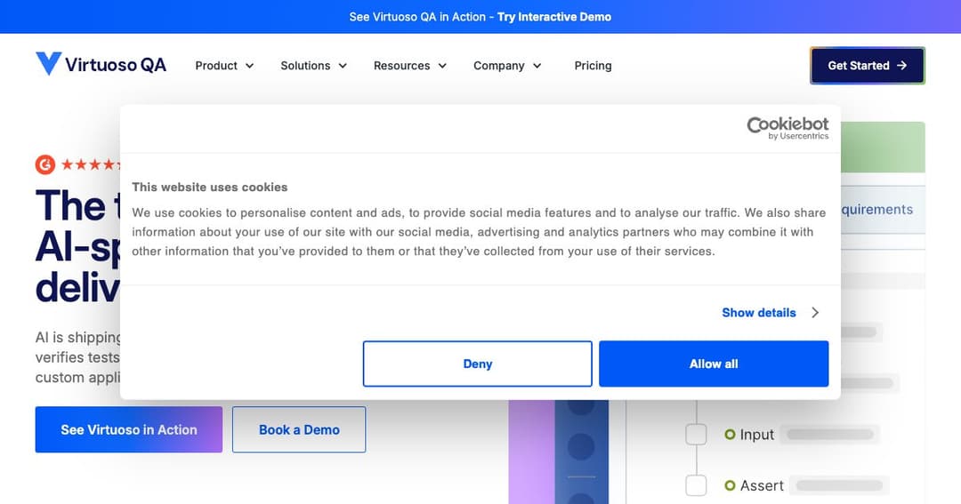Click the G2 rating badge icon

coord(45,164)
